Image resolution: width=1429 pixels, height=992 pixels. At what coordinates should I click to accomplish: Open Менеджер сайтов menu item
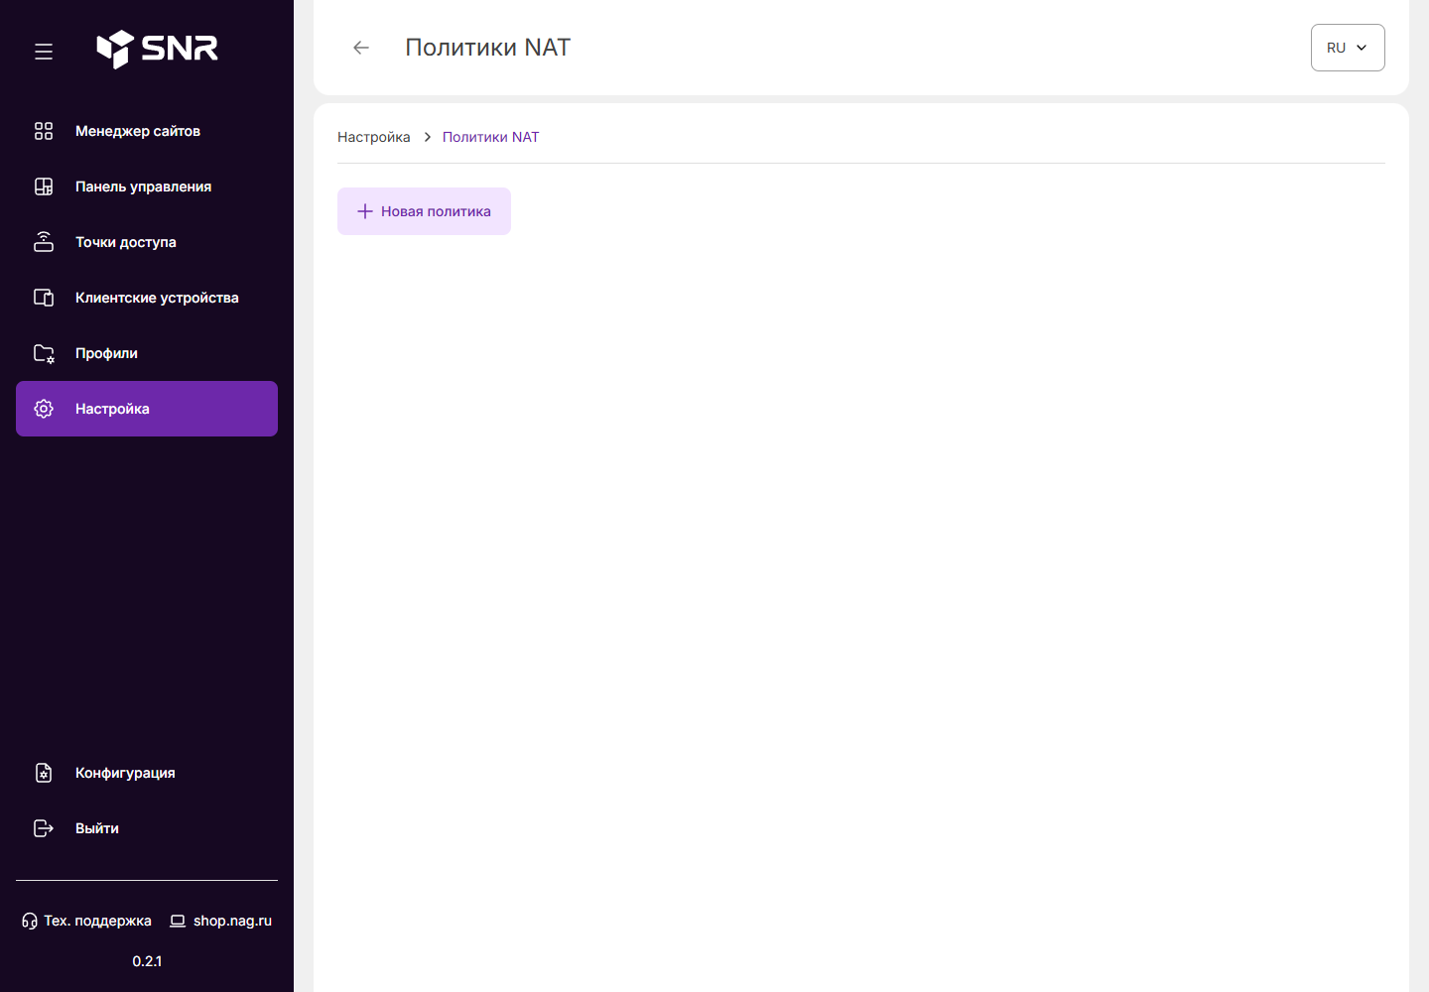point(147,131)
